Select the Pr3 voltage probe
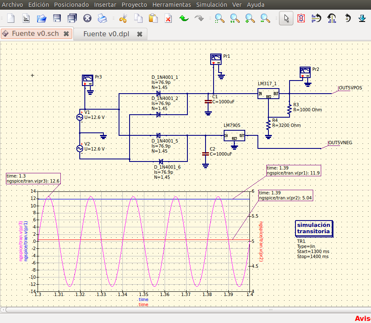Image resolution: width=371 pixels, height=323 pixels. click(87, 80)
